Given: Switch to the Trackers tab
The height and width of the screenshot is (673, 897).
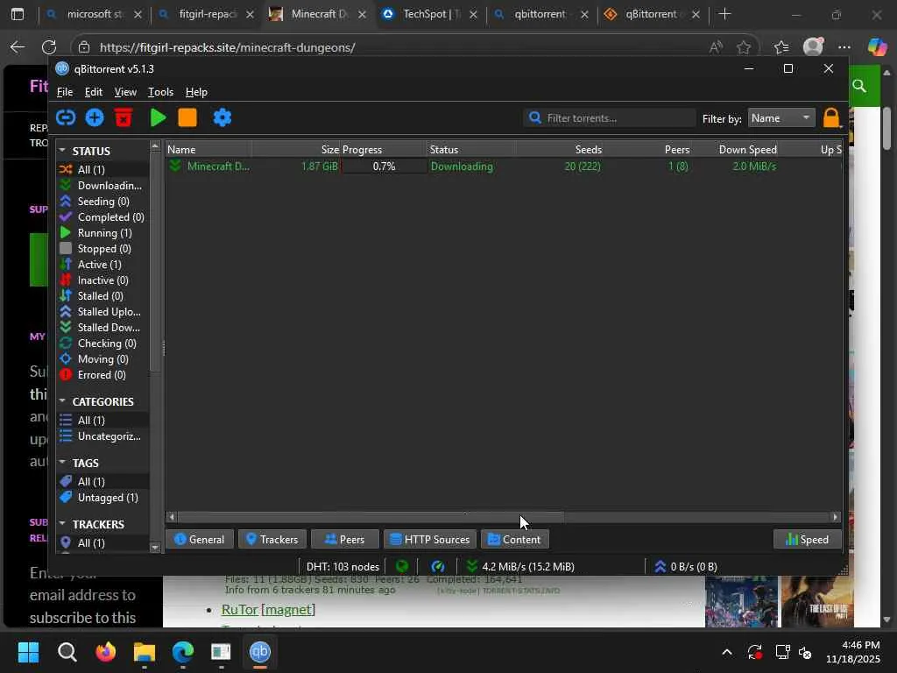Looking at the screenshot, I should click(272, 539).
